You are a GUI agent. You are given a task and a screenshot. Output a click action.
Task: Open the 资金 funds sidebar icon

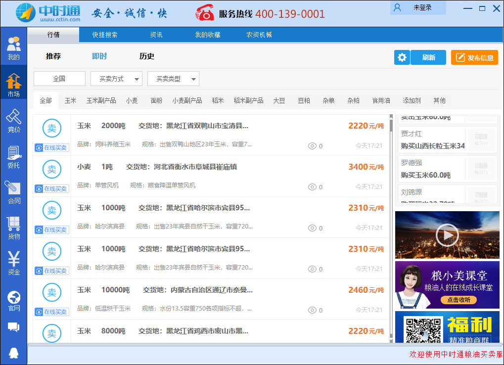pyautogui.click(x=14, y=264)
